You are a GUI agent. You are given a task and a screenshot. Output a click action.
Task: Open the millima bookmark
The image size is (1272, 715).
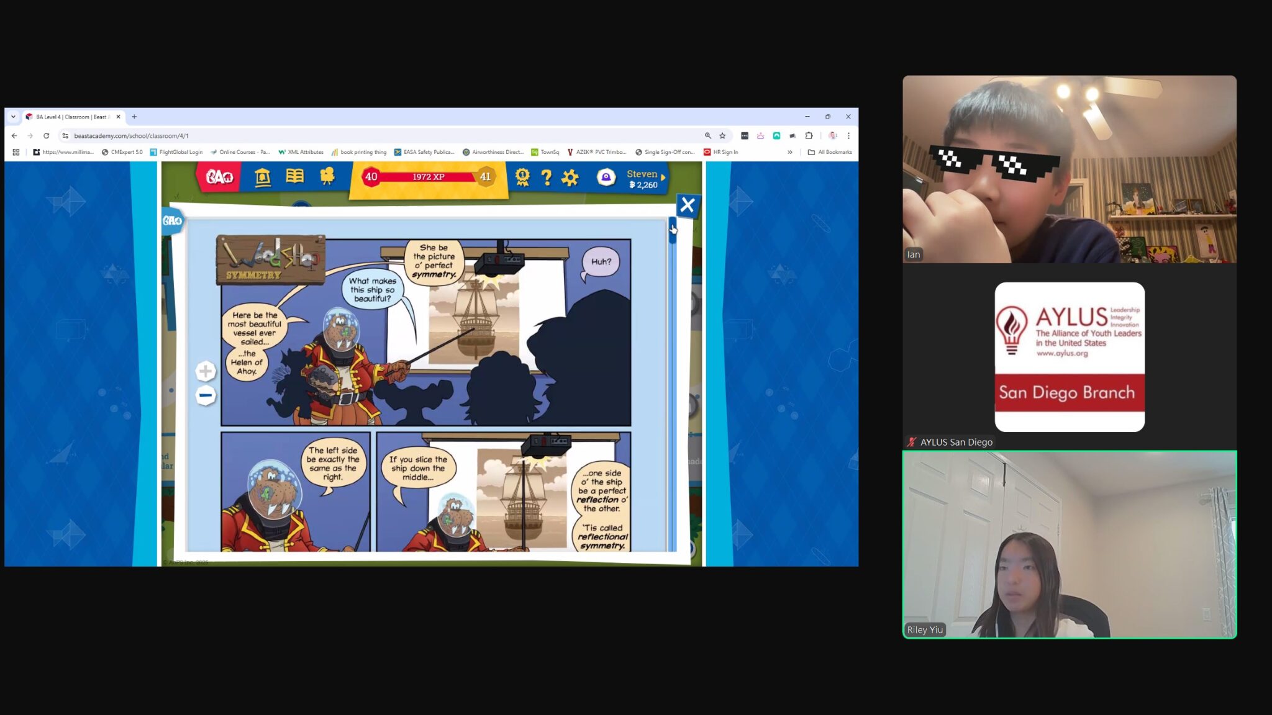63,152
